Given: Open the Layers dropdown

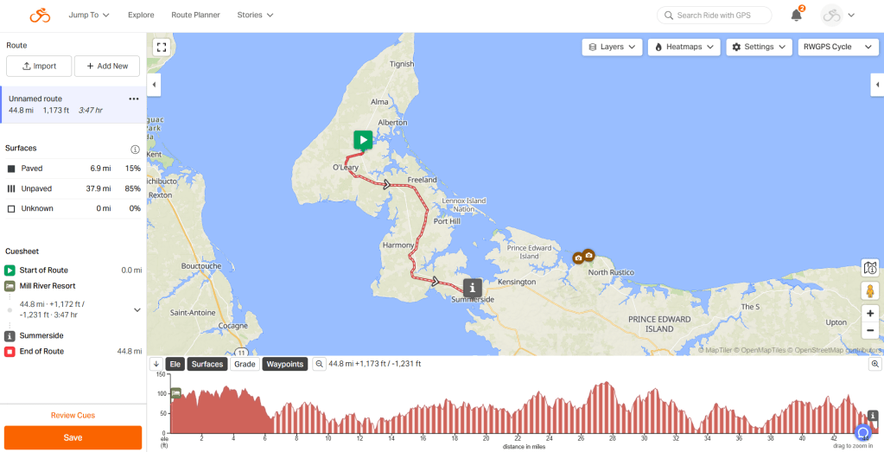Looking at the screenshot, I should click(x=612, y=47).
